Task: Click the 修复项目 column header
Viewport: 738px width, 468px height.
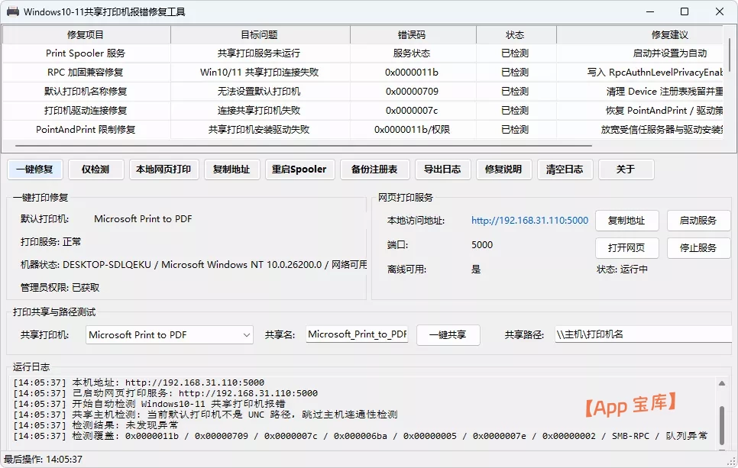Action: coord(86,35)
